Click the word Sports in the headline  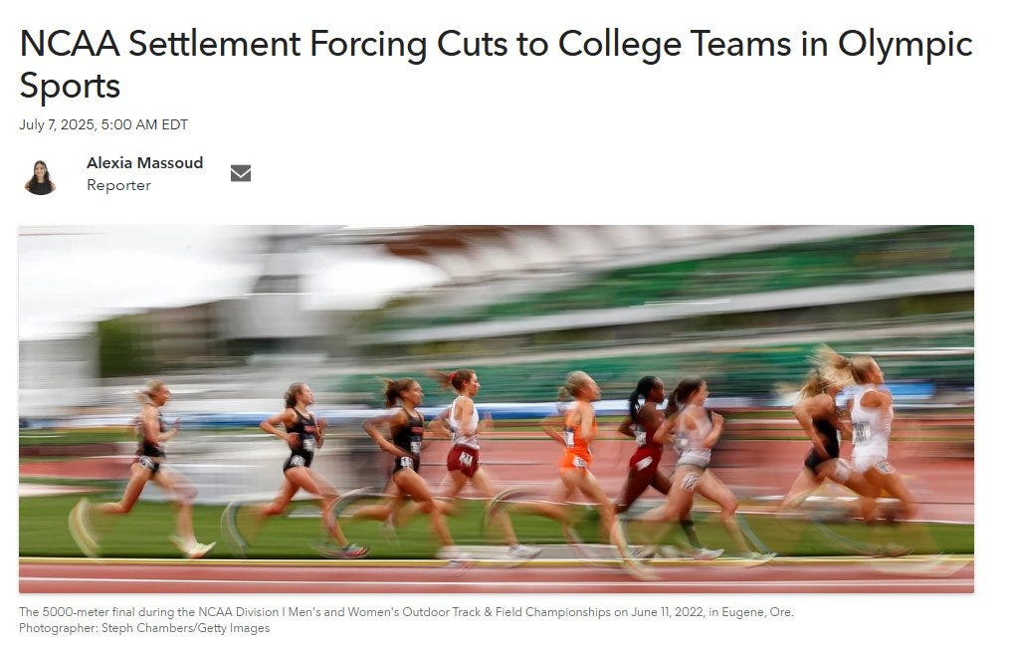pyautogui.click(x=70, y=86)
